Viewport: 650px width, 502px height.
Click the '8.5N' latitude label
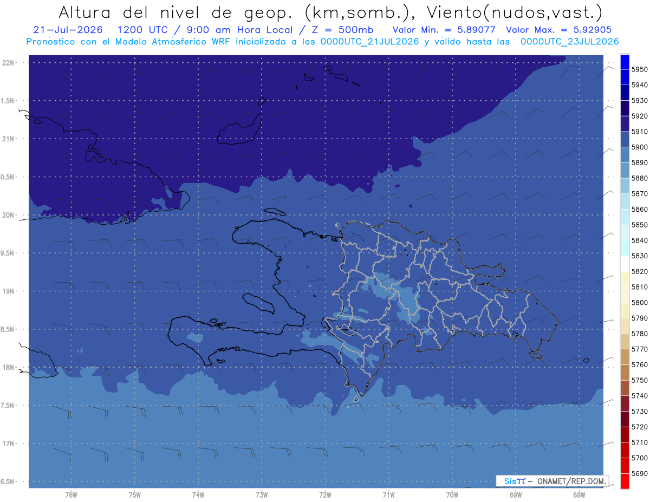(8, 329)
